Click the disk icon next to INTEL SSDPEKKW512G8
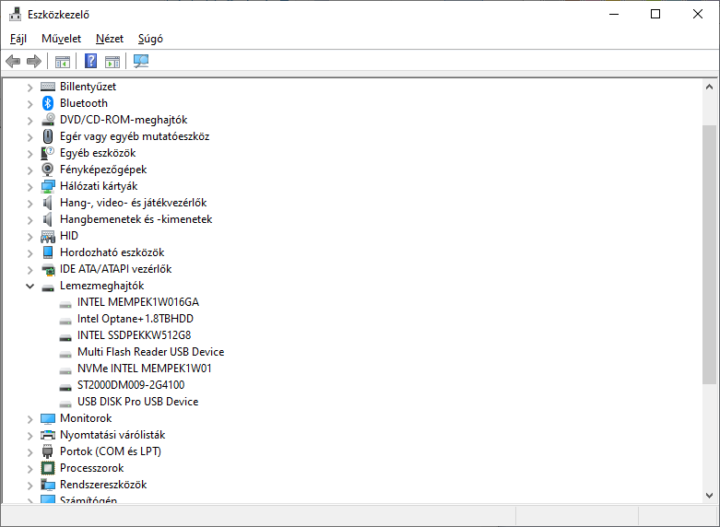 [x=65, y=337]
